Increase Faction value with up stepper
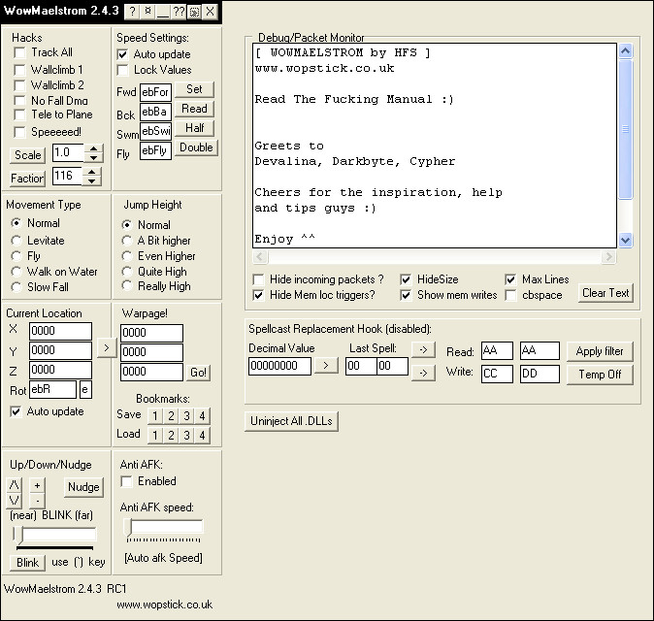The image size is (654, 621). pos(92,172)
